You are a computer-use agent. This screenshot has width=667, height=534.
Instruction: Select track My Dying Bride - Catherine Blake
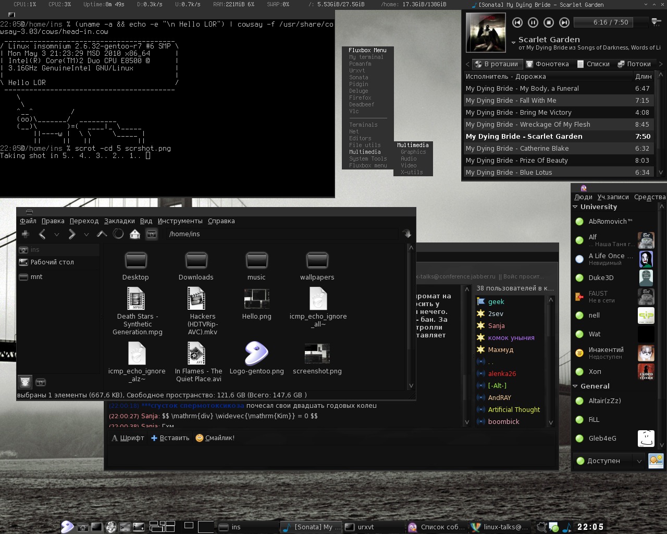558,148
